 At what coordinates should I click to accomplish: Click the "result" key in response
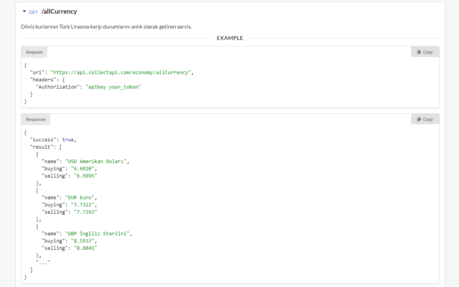42,147
